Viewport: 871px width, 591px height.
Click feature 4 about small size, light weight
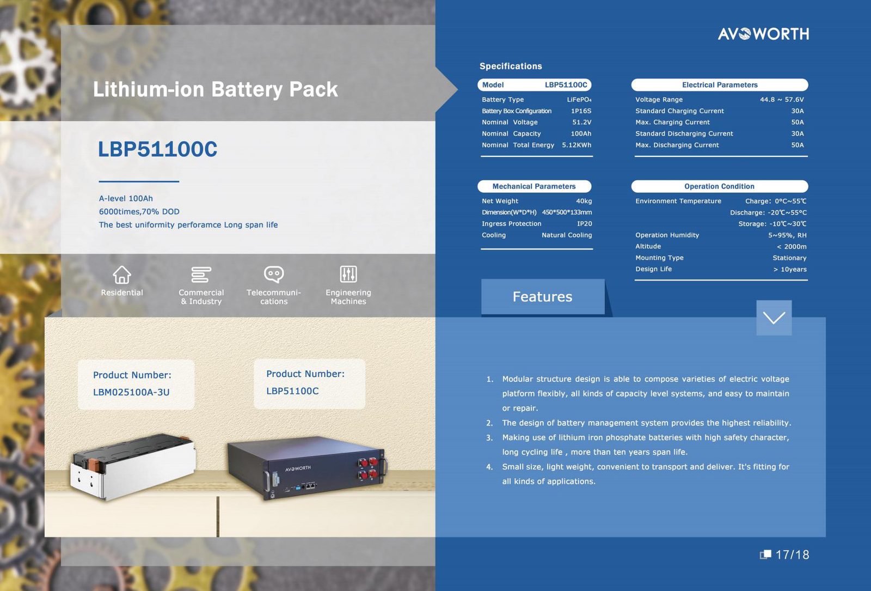pyautogui.click(x=638, y=474)
